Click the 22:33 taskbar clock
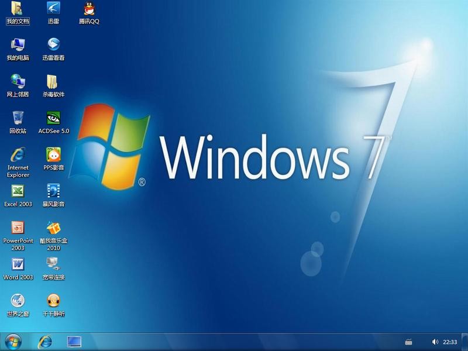Viewport: 468px width, 351px height. 450,342
